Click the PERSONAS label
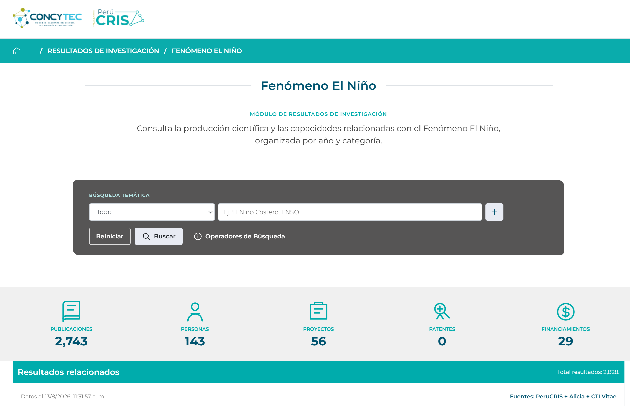Viewport: 630px width, 406px height. 195,329
